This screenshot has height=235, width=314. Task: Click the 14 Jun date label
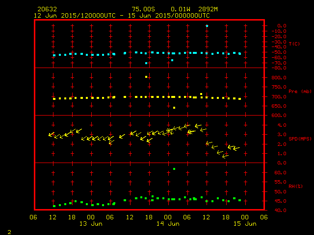(x=168, y=224)
